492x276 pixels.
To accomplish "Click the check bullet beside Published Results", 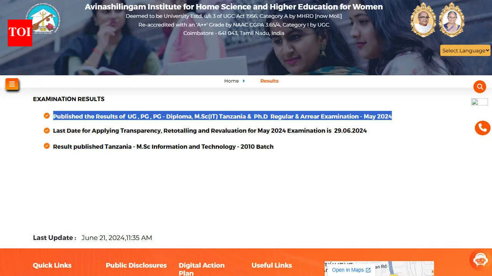I will pos(47,116).
